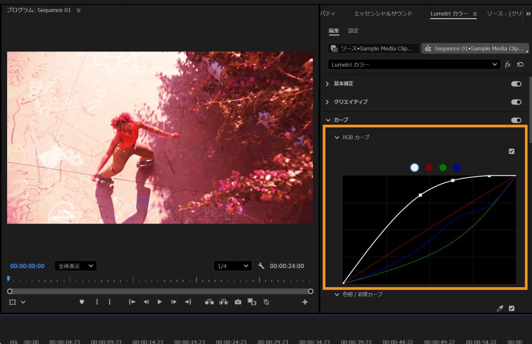
Task: Reset the Lumetri effect with the undo arrow
Action: [520, 64]
